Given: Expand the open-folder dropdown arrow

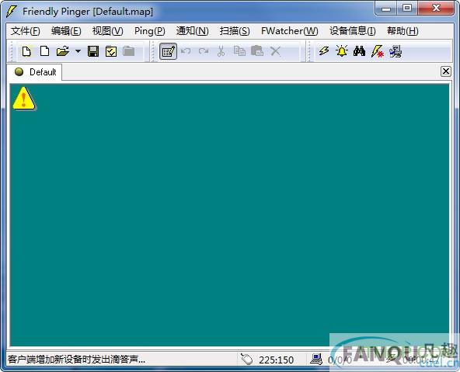Looking at the screenshot, I should tap(78, 51).
